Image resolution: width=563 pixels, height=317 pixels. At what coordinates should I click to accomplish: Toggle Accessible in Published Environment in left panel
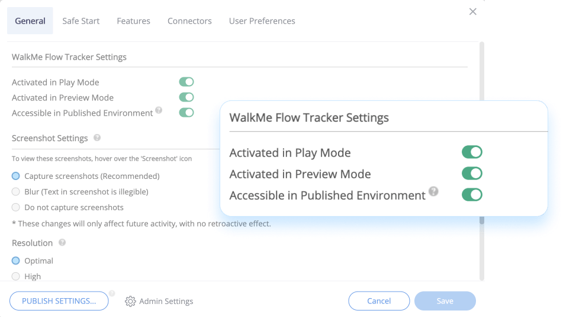[x=186, y=113]
